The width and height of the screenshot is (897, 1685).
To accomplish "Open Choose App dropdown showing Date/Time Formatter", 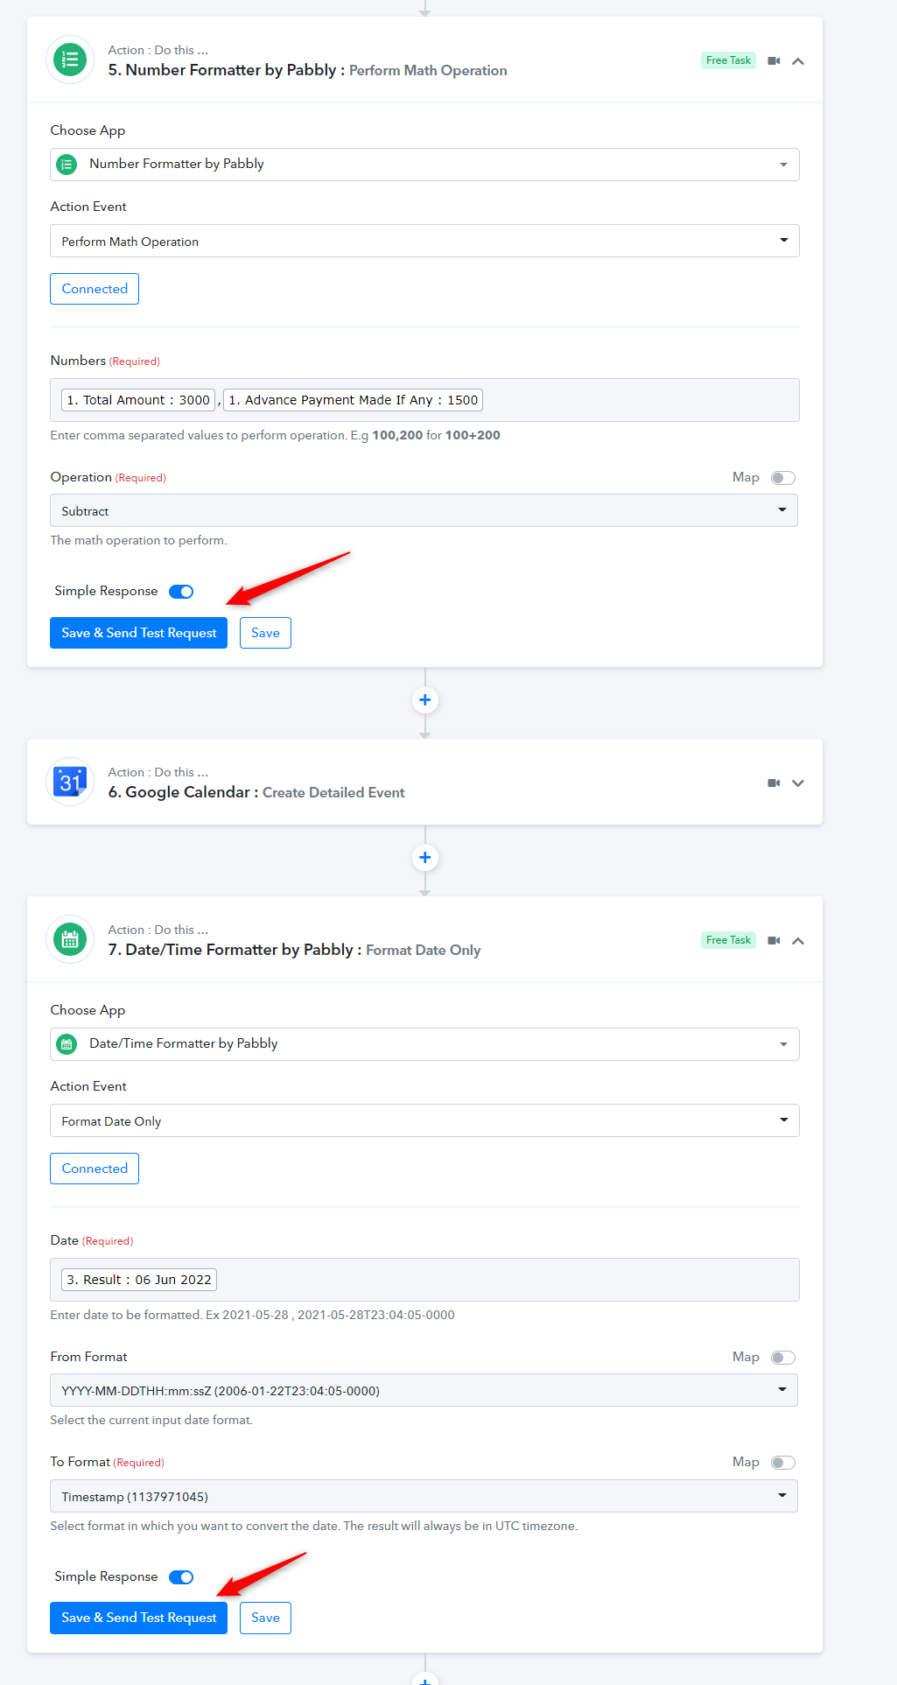I will pyautogui.click(x=424, y=1044).
